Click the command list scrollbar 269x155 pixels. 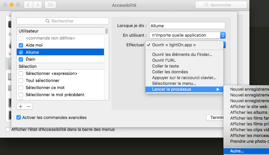tap(107, 31)
